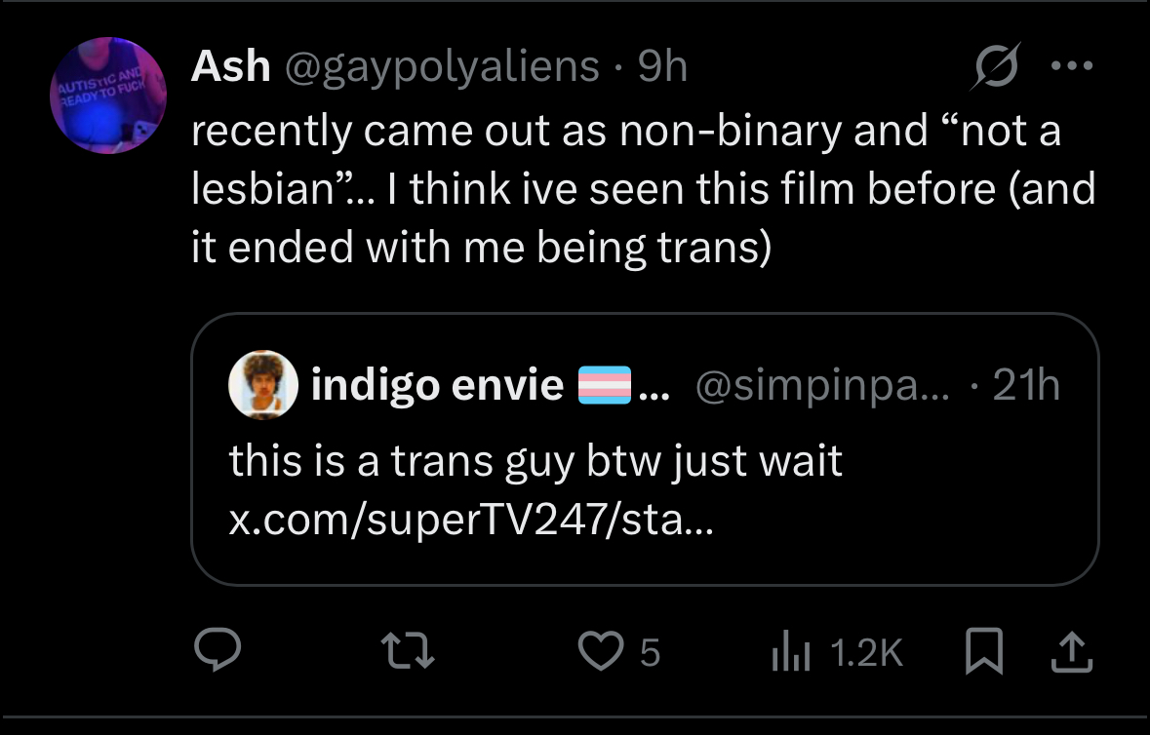The width and height of the screenshot is (1150, 735).
Task: Click the indigo envie display name
Action: [x=437, y=384]
